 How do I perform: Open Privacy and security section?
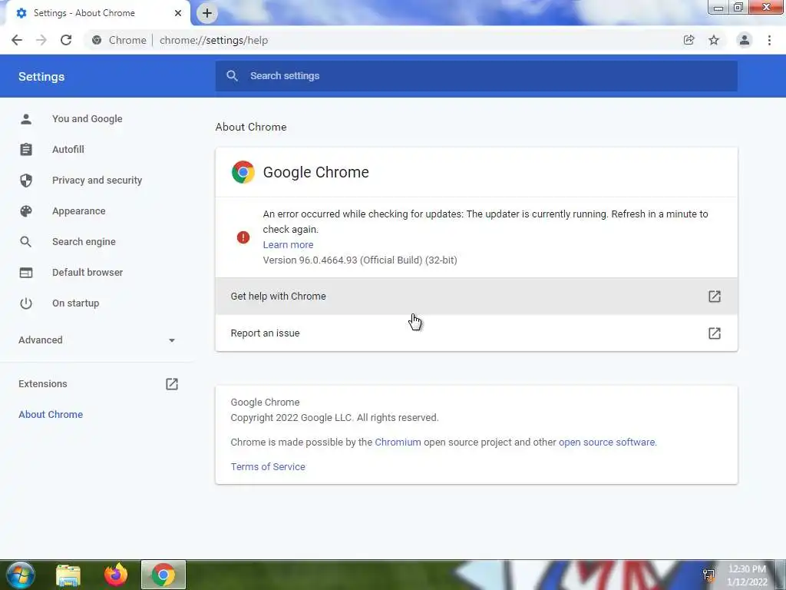pyautogui.click(x=97, y=180)
